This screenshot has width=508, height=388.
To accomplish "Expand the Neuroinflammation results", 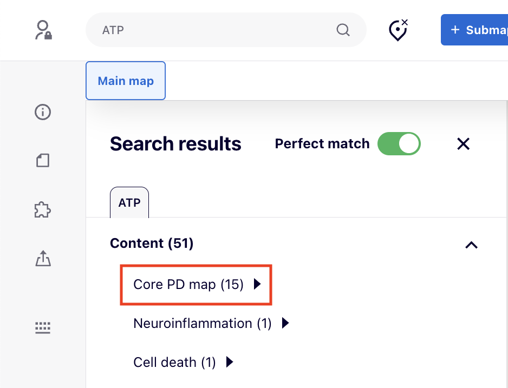I will (285, 323).
